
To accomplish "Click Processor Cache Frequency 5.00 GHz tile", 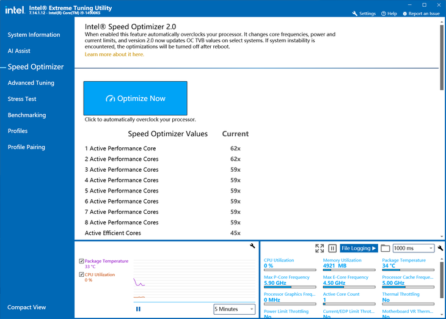I will 408,282.
